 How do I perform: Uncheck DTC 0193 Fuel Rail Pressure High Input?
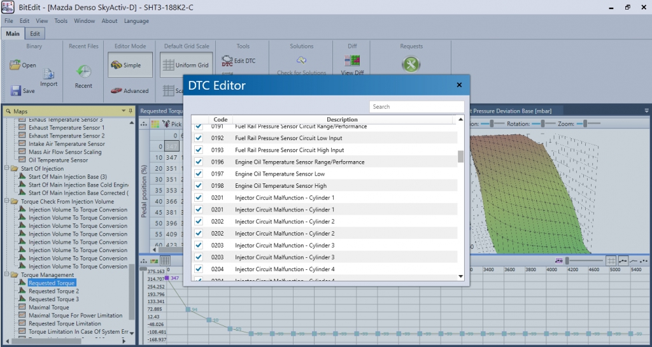click(x=199, y=150)
